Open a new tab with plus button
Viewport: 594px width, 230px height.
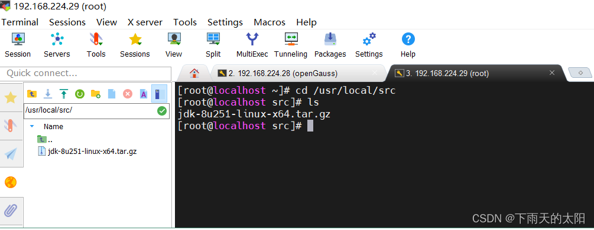coord(581,73)
